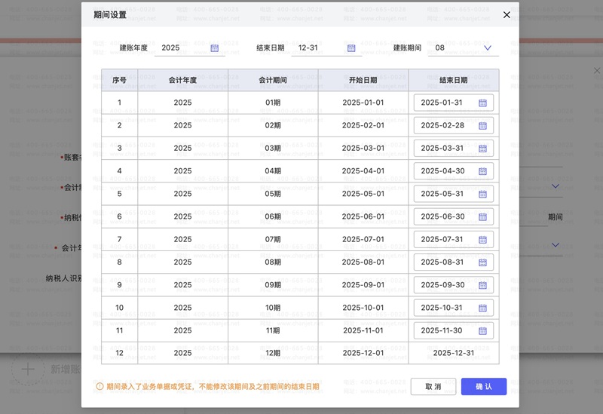Click calendar icon for end date 2025-04-30
The height and width of the screenshot is (414, 603).
pyautogui.click(x=482, y=171)
